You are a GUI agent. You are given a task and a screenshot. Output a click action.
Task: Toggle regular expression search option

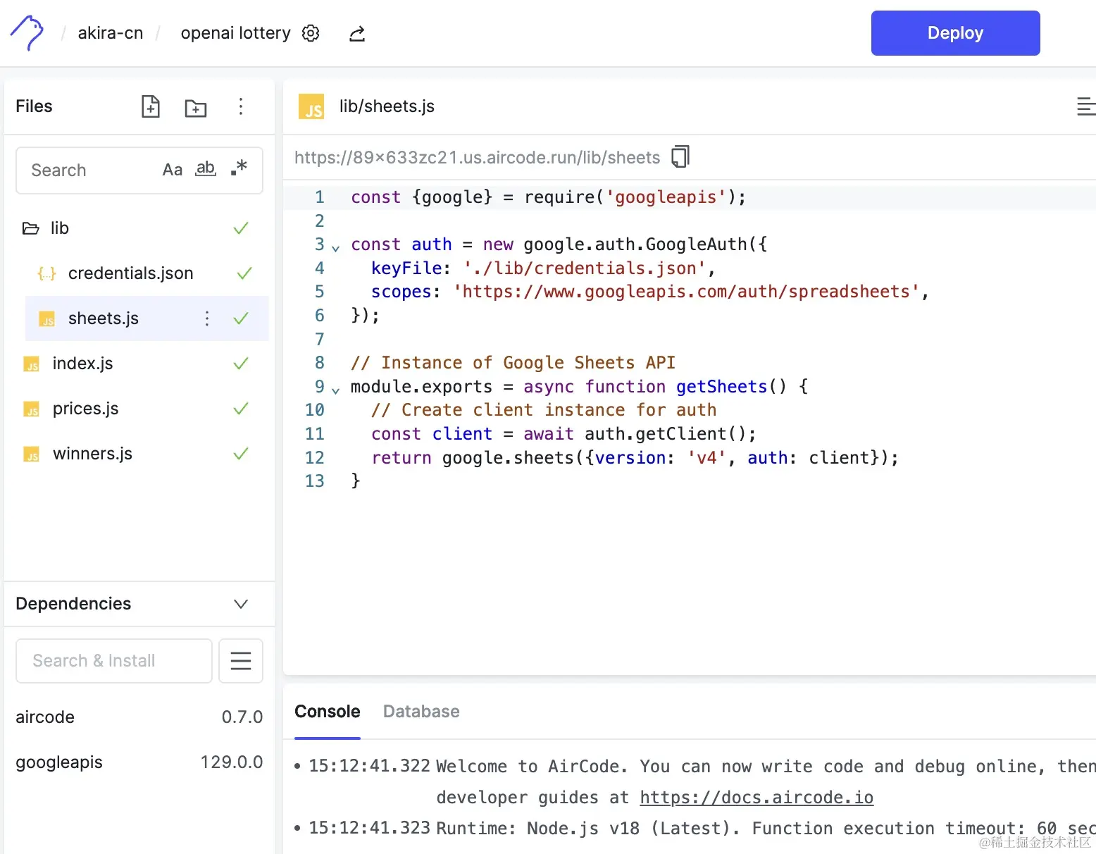click(x=239, y=168)
